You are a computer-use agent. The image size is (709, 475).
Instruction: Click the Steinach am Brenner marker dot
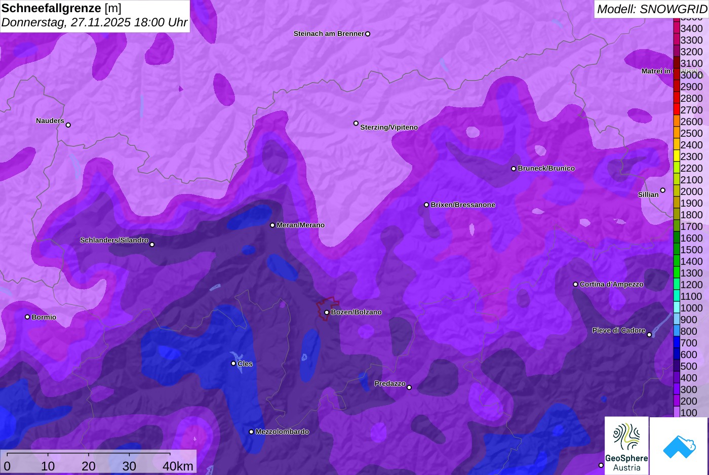[368, 34]
